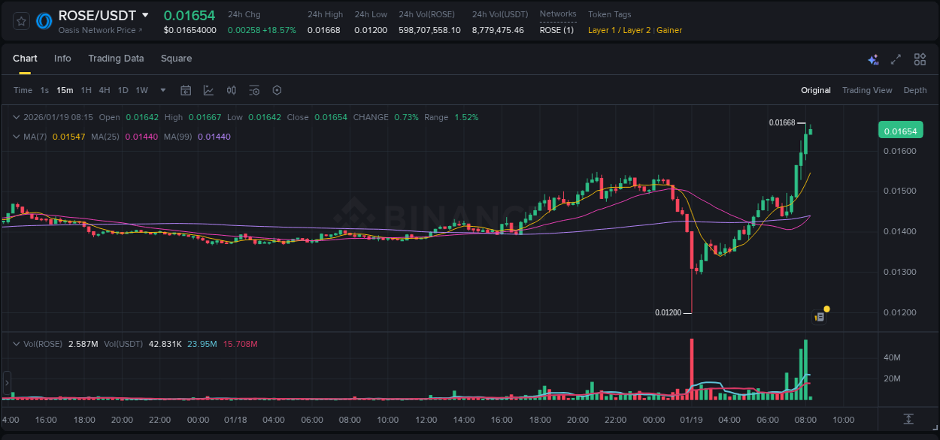Open the AI analysis assistant
This screenshot has width=940, height=440.
872,59
